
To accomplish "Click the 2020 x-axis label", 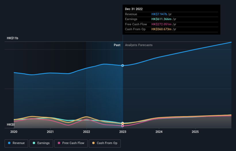I will [14, 132].
